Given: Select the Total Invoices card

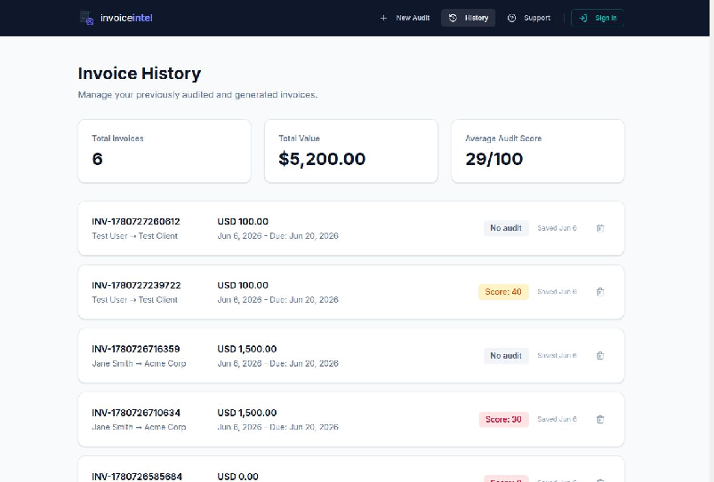Looking at the screenshot, I should point(164,151).
